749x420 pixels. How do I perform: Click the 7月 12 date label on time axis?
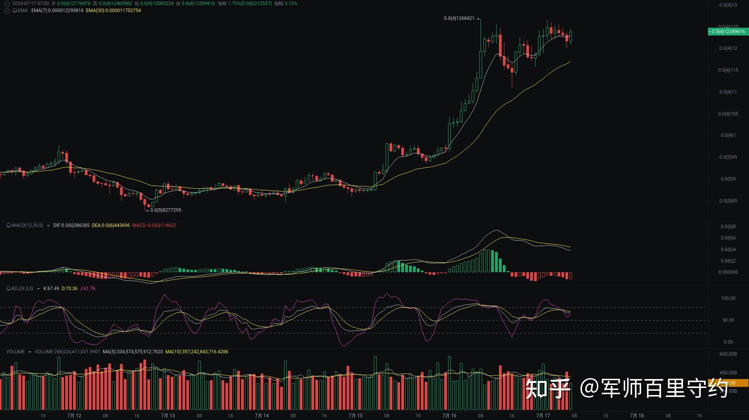tap(74, 416)
